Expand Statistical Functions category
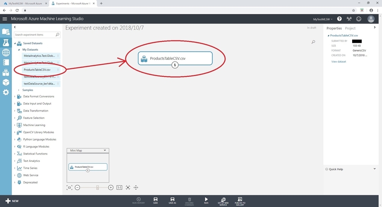The width and height of the screenshot is (382, 207). tap(15, 154)
